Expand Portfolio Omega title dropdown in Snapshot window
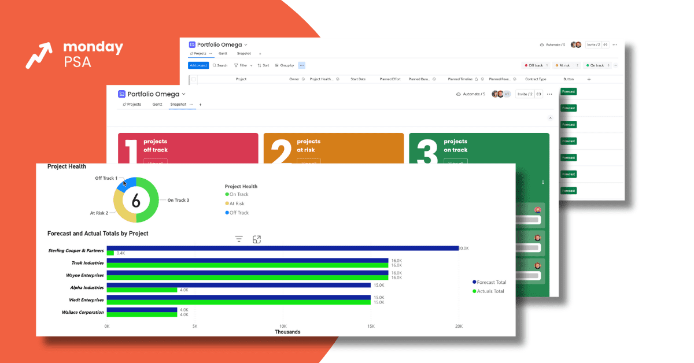Viewport: 694px width, 363px height. point(184,94)
